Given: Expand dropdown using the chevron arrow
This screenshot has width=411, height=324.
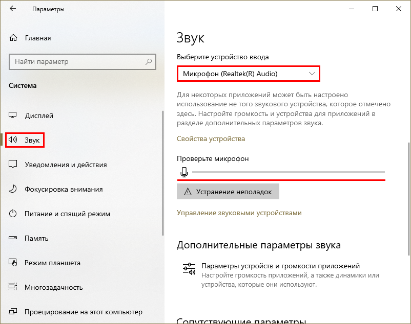Looking at the screenshot, I should (x=312, y=74).
